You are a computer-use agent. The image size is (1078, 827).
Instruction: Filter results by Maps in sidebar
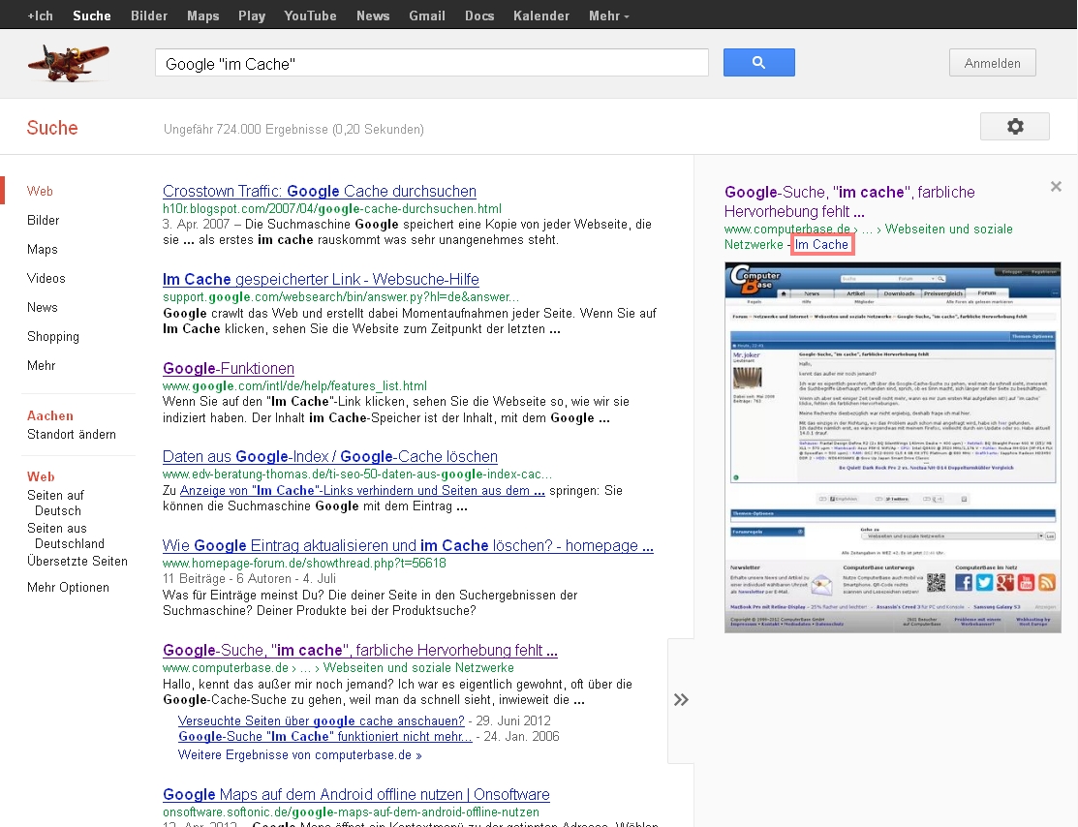click(42, 250)
